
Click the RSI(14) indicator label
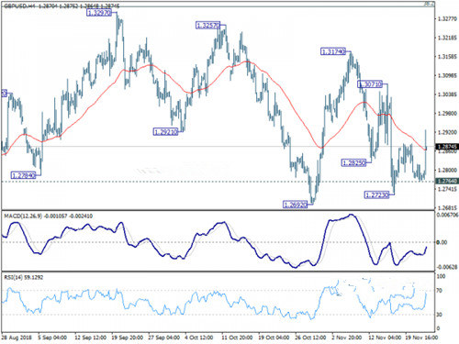coord(12,277)
